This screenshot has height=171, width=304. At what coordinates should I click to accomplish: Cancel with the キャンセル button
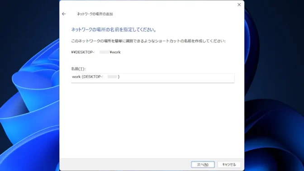point(229,165)
